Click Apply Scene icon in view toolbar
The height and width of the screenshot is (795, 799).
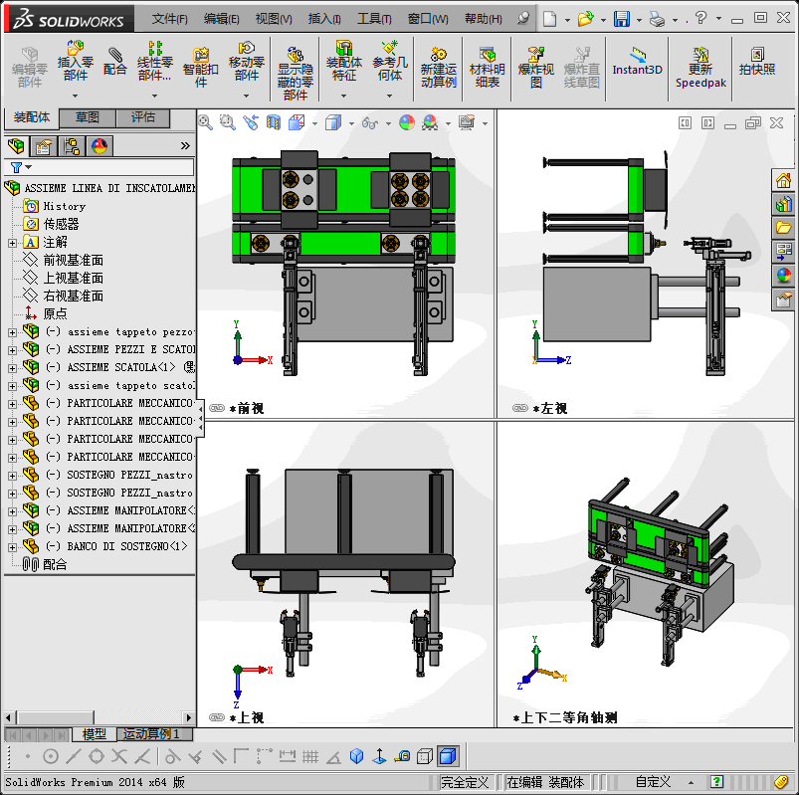click(x=430, y=122)
